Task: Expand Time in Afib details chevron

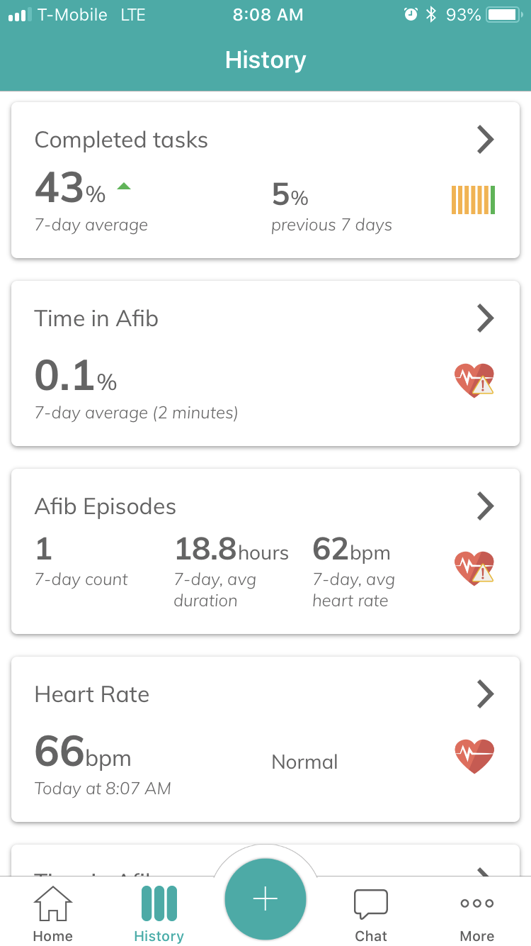Action: point(485,318)
